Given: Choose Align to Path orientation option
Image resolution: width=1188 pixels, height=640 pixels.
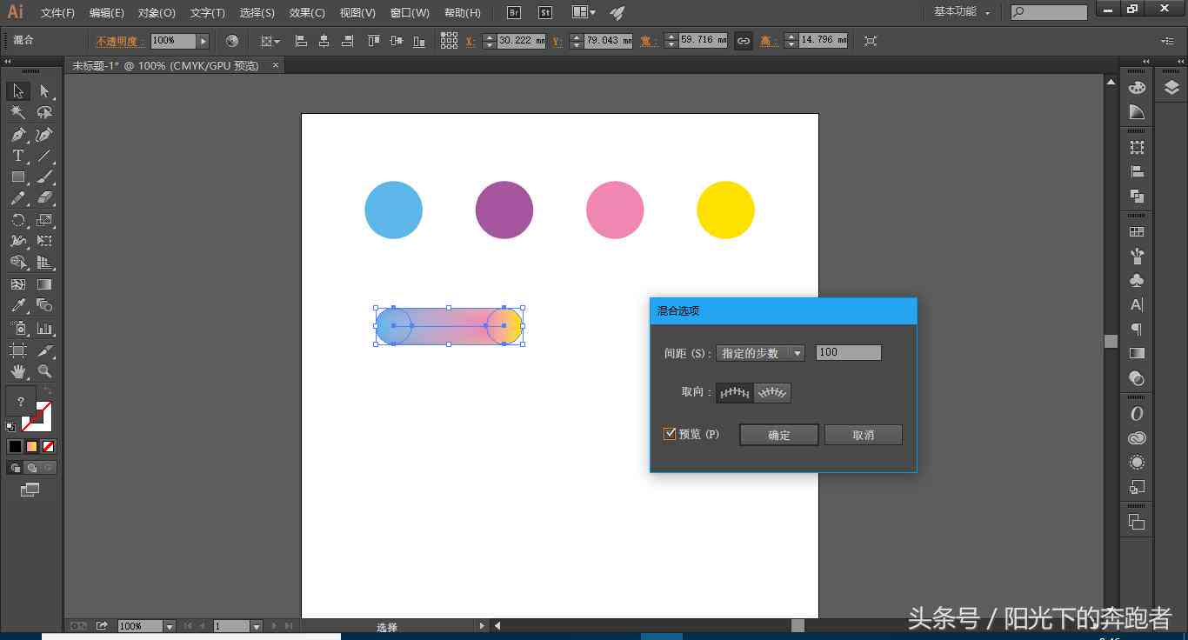Looking at the screenshot, I should click(x=772, y=393).
